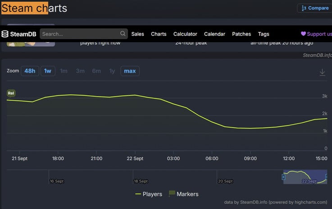This screenshot has height=209, width=332.
Task: Select the disabled 3m zoom option
Action: coord(80,71)
